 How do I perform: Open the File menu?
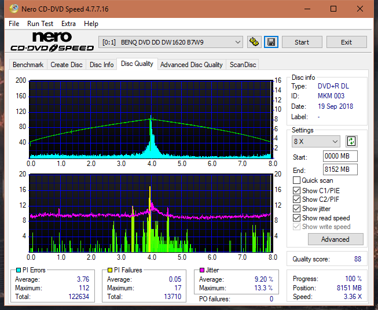pyautogui.click(x=14, y=24)
